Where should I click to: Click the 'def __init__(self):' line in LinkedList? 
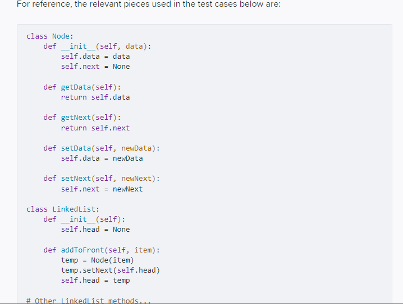coord(84,219)
